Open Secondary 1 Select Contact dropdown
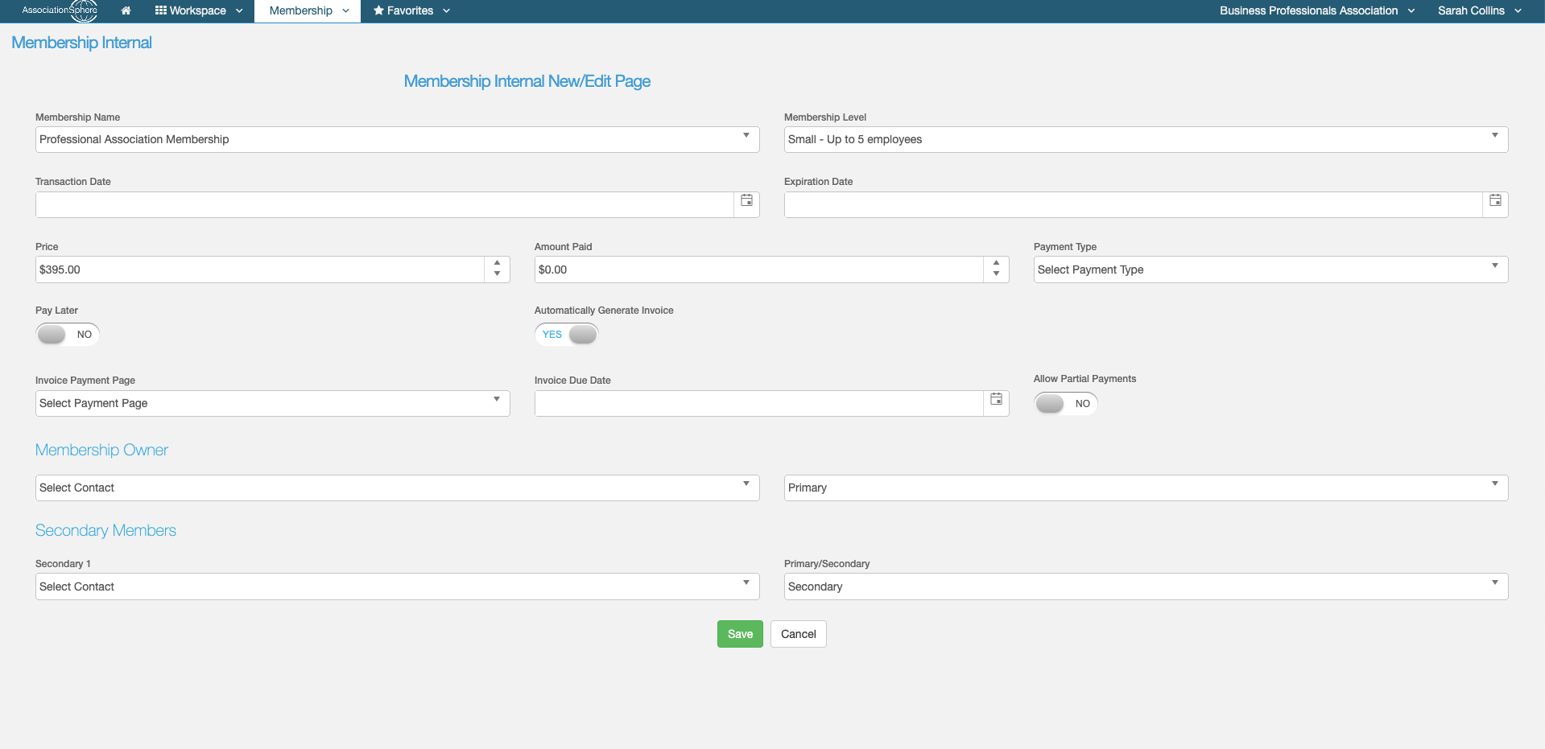 pos(398,586)
